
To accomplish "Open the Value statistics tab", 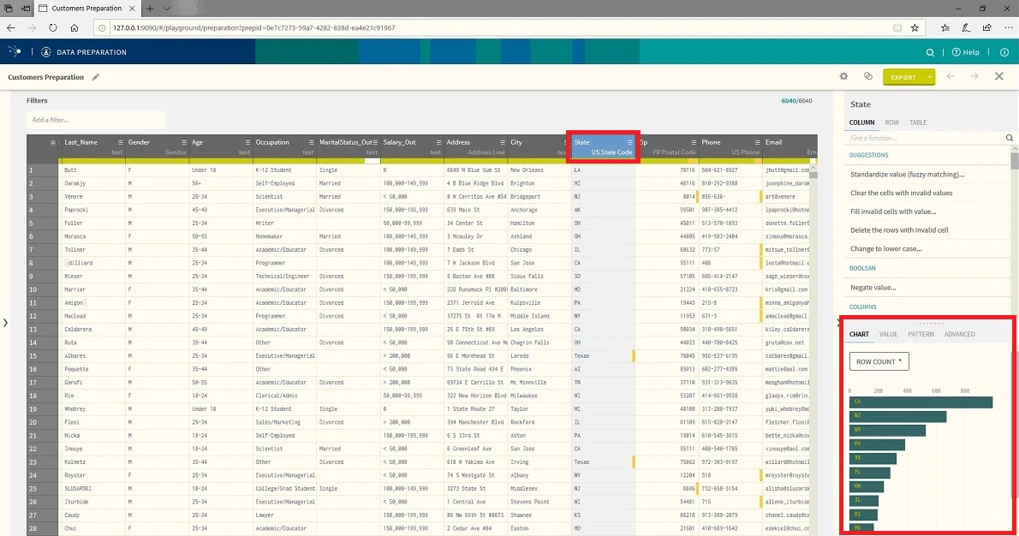I will click(888, 334).
